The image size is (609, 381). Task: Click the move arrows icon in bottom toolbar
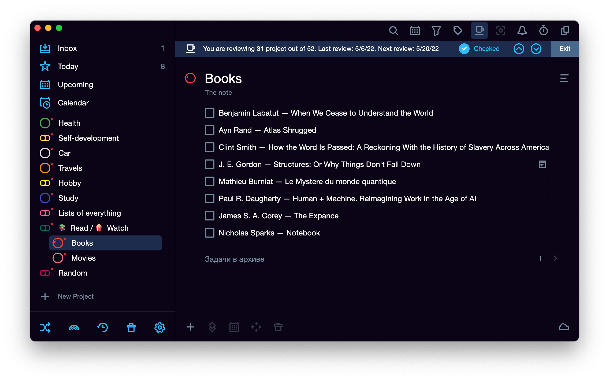point(256,327)
